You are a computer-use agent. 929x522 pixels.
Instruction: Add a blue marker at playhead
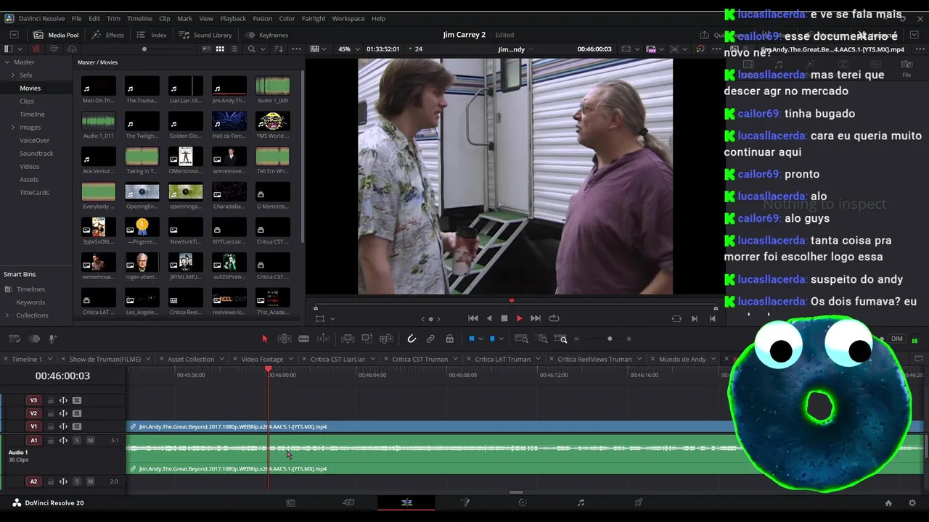[x=492, y=339]
